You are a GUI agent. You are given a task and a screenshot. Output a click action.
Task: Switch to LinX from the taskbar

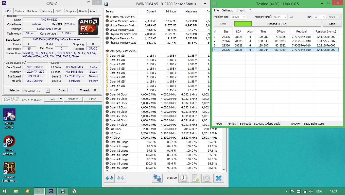tap(39, 191)
